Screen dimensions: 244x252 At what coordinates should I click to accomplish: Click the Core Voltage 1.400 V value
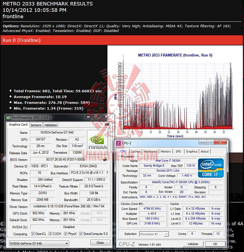click(x=187, y=175)
